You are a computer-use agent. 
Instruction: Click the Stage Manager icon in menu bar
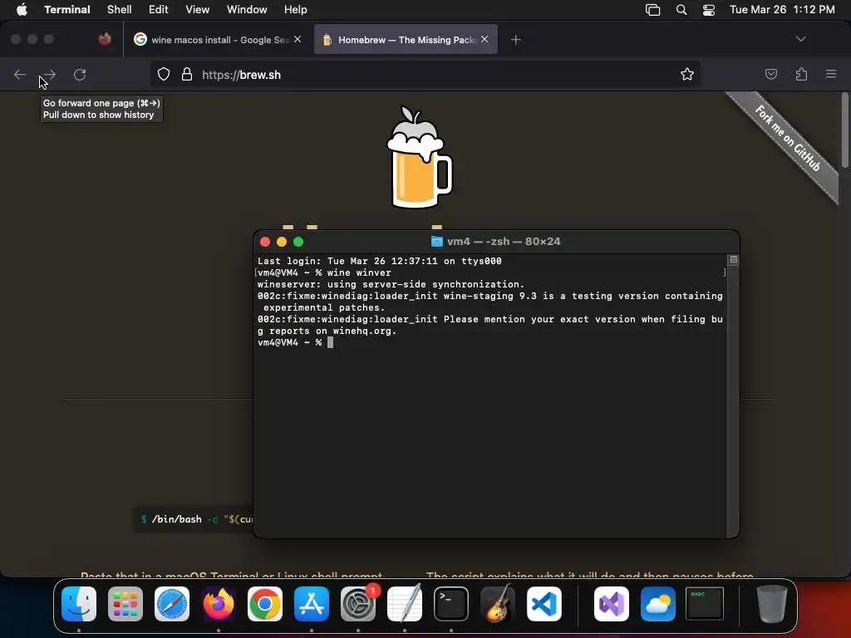point(652,10)
